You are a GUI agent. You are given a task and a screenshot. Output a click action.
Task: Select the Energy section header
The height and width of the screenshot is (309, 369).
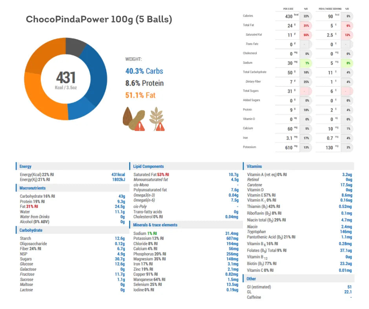point(26,167)
